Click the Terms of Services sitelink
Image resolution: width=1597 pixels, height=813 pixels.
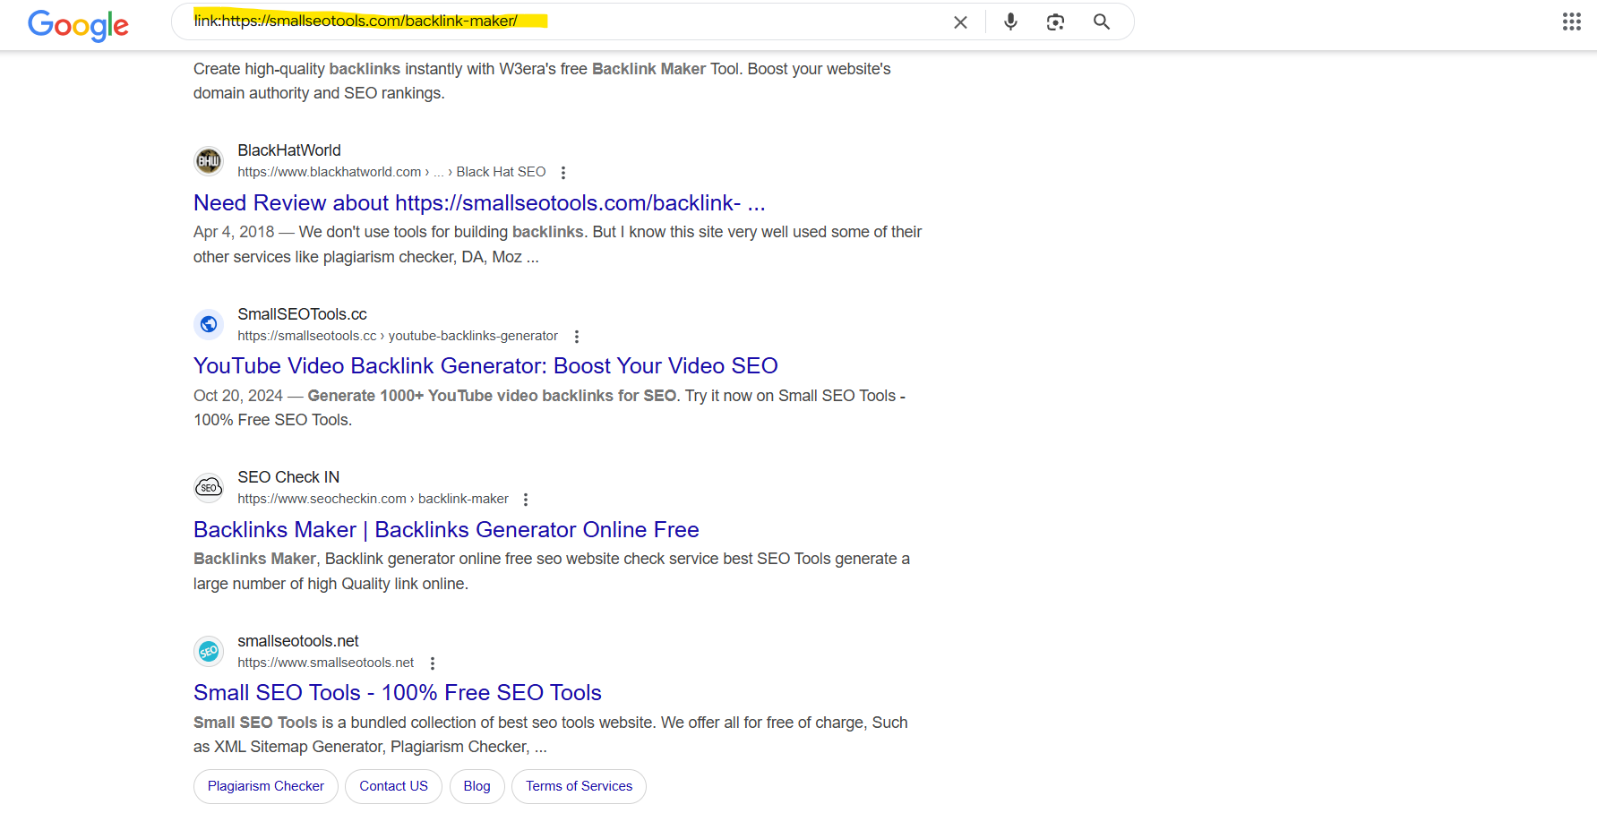[579, 786]
